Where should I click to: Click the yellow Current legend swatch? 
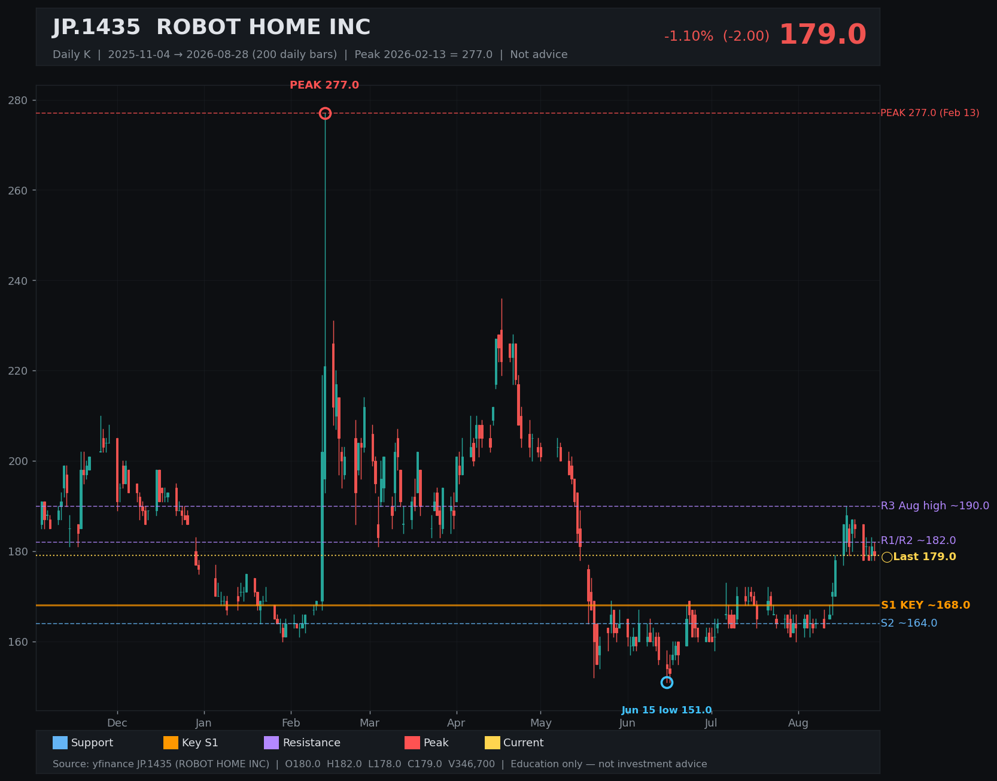click(492, 743)
